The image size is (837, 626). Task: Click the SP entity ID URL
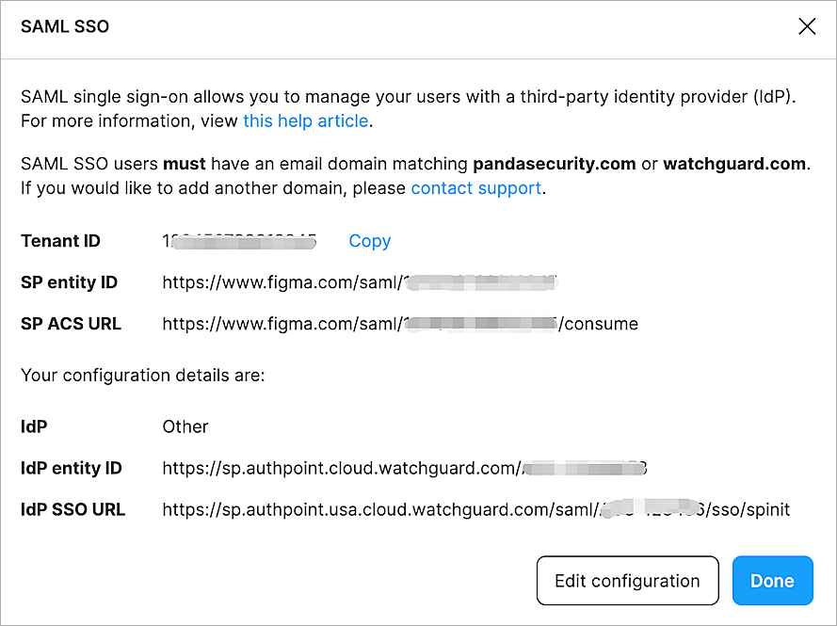[361, 282]
